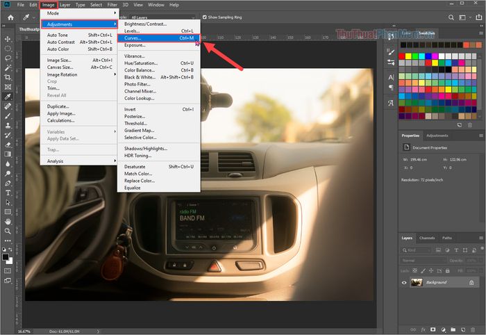486x335 pixels.
Task: Choose Levels adjustment entry
Action: (159, 31)
